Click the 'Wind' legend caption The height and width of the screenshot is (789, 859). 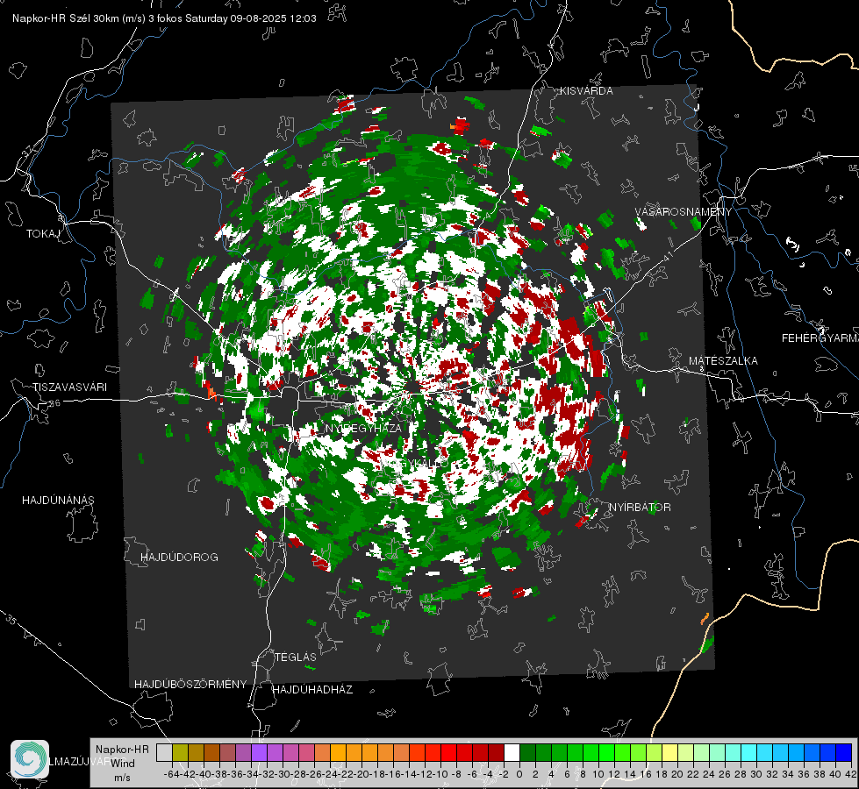point(123,764)
